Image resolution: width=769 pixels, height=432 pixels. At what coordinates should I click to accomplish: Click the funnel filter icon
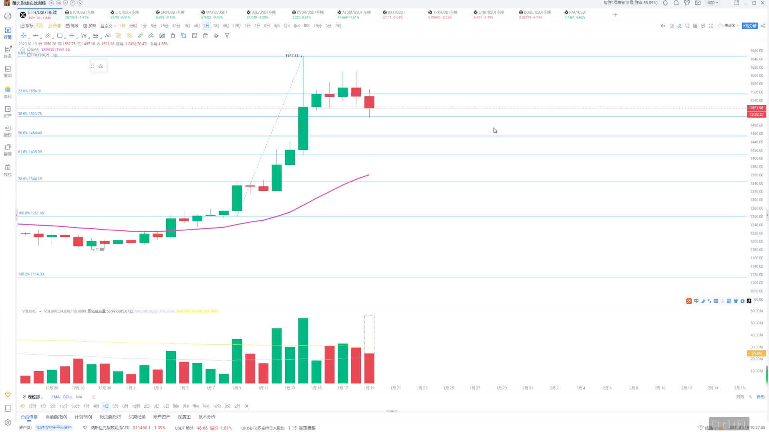pyautogui.click(x=227, y=36)
